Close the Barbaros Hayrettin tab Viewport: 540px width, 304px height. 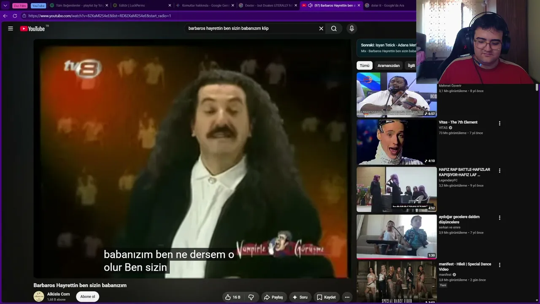(x=359, y=5)
